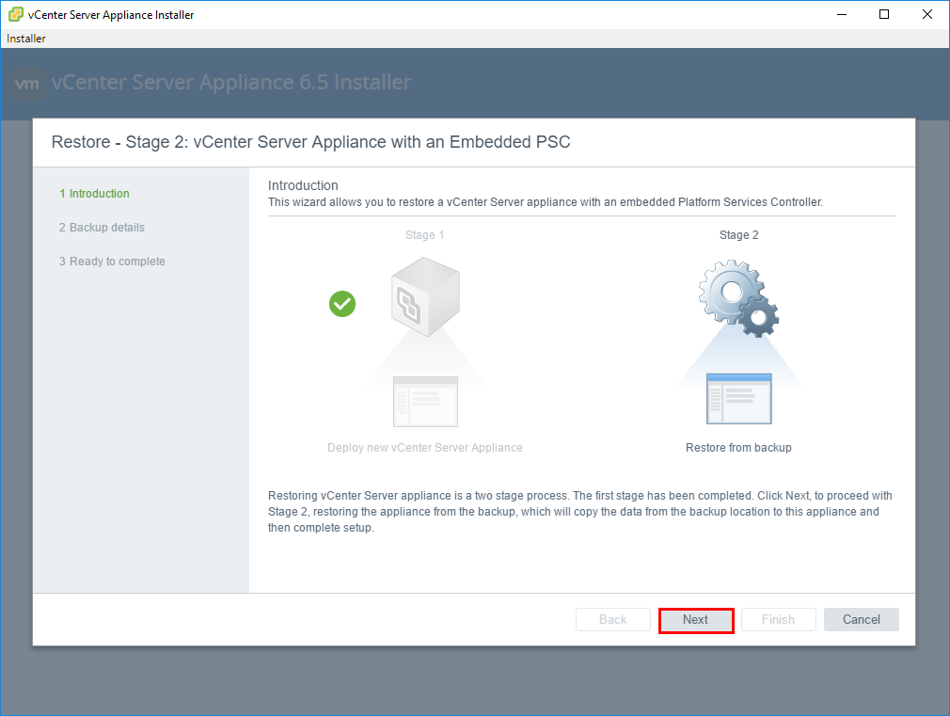Click the sentence beginning This wizard allows you
The image size is (950, 716).
(x=546, y=202)
